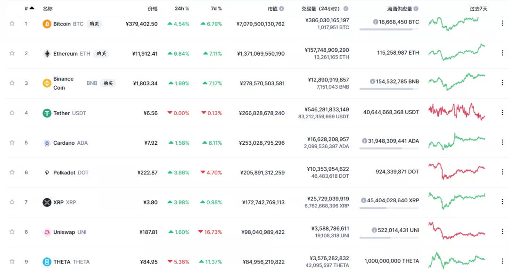Click the Binance Coin yellow logo
The width and height of the screenshot is (509, 273).
(x=47, y=83)
